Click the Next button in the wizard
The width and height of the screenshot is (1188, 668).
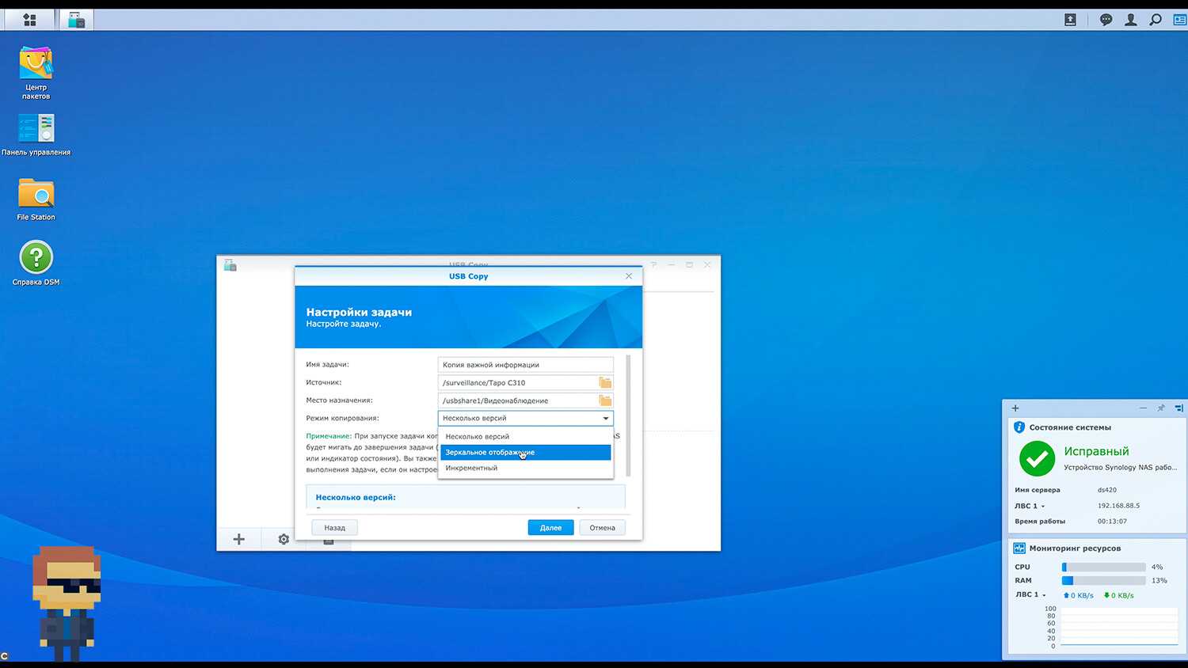click(550, 528)
